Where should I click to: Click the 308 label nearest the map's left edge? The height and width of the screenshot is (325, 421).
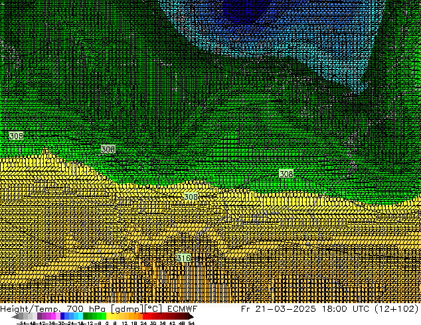pyautogui.click(x=16, y=136)
